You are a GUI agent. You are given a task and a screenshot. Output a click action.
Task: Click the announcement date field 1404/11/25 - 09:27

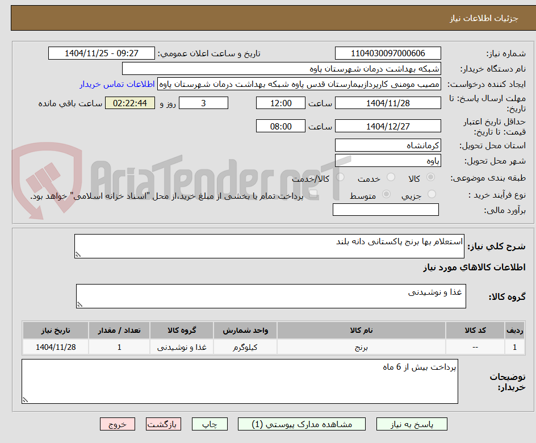[x=102, y=53]
